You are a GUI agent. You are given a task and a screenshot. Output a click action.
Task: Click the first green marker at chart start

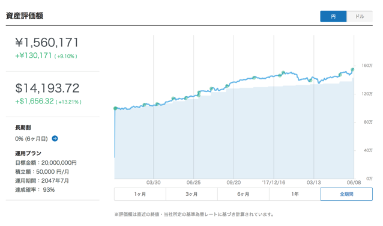click(115, 108)
